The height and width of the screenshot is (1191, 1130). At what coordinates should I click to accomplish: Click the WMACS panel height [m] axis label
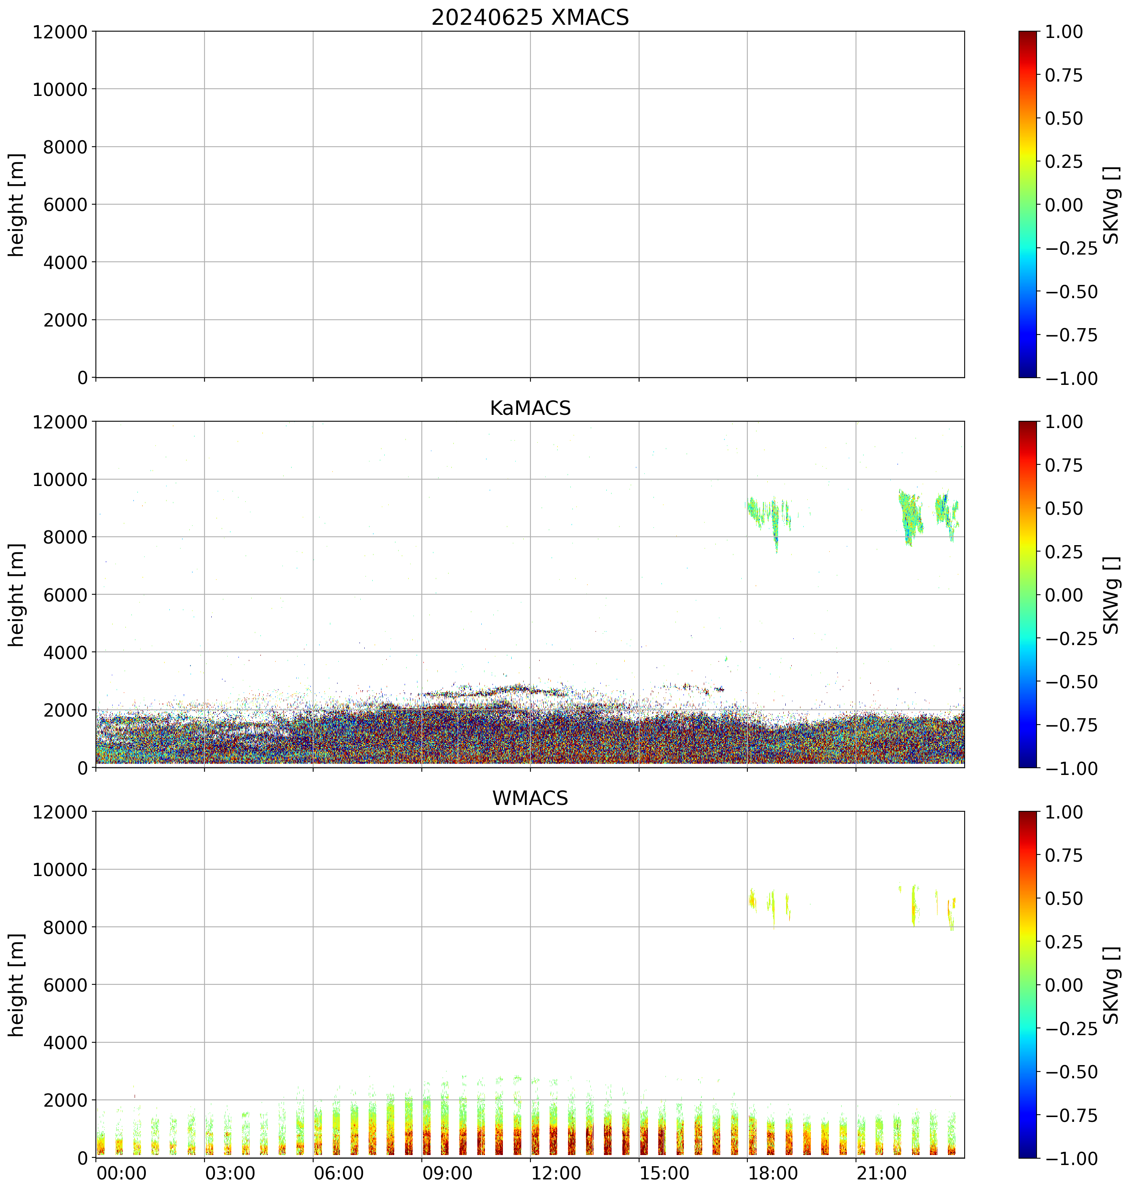17,985
